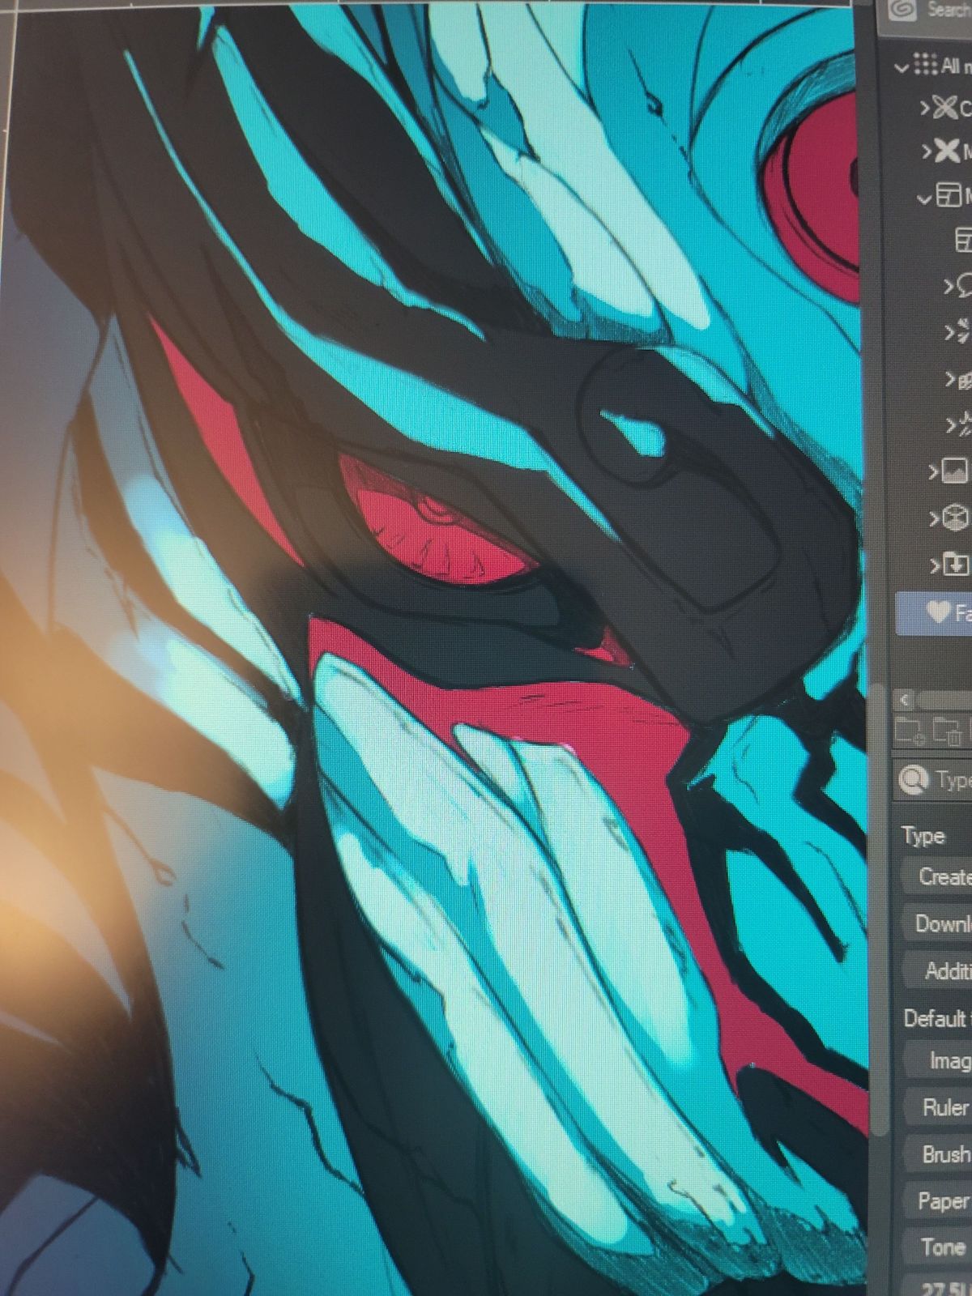Screen dimensions: 972x1296
Task: Select the effect line material icon
Action: pos(965,330)
